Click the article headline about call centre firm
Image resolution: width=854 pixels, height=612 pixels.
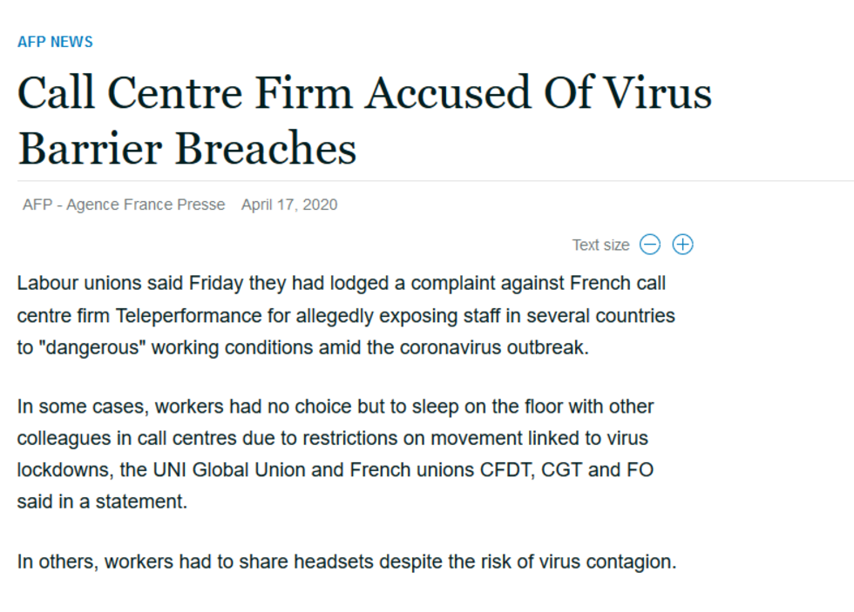tap(364, 120)
